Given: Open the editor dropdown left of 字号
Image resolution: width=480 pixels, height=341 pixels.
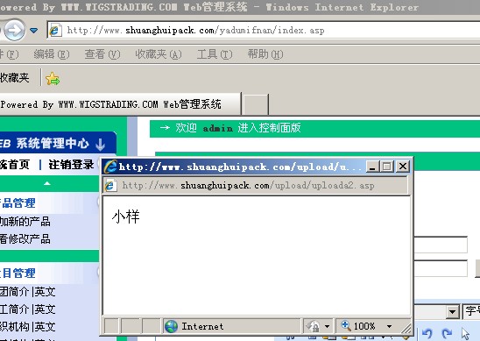Looking at the screenshot, I should click(x=452, y=312).
